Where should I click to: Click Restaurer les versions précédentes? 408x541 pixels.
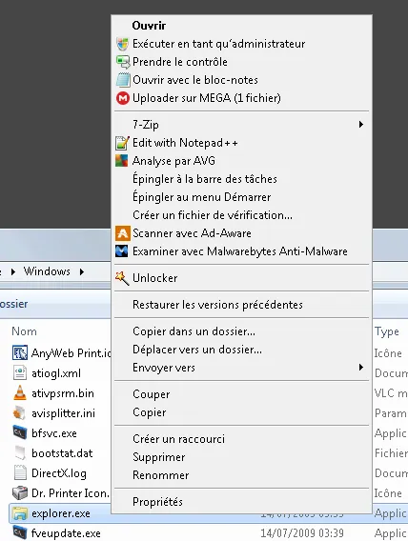pos(217,305)
